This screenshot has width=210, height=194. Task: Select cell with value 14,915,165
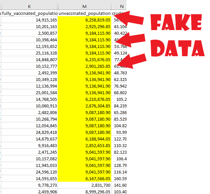pyautogui.click(x=29, y=20)
